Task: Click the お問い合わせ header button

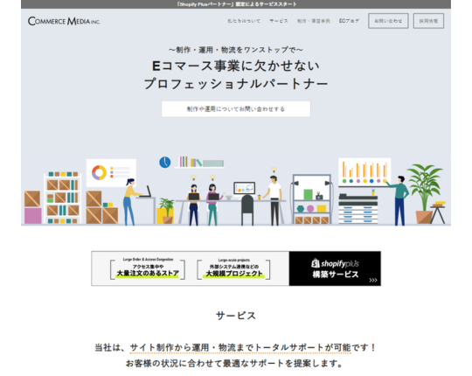Action: tap(388, 21)
